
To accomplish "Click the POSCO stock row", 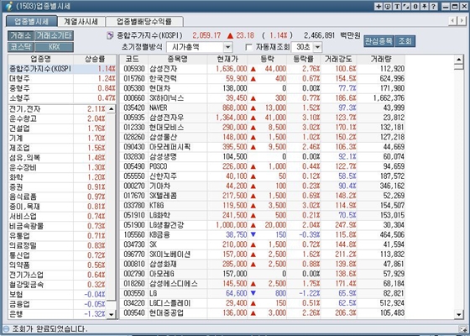I will (263, 166).
